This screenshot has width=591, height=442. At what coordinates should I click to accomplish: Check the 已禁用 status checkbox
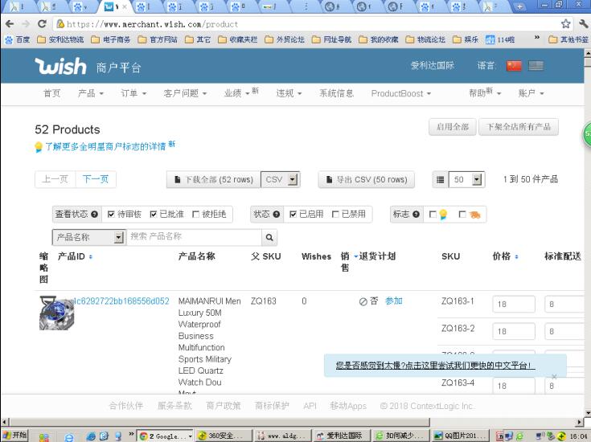[335, 215]
